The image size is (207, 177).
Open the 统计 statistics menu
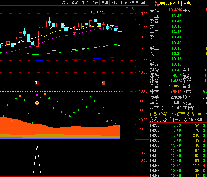tap(94, 3)
